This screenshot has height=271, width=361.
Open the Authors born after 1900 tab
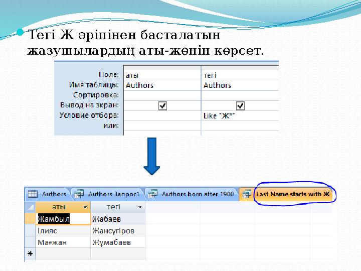[192, 194]
